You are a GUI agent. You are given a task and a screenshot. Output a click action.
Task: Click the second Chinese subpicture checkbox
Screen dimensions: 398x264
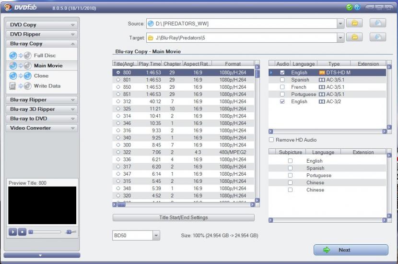click(x=291, y=190)
